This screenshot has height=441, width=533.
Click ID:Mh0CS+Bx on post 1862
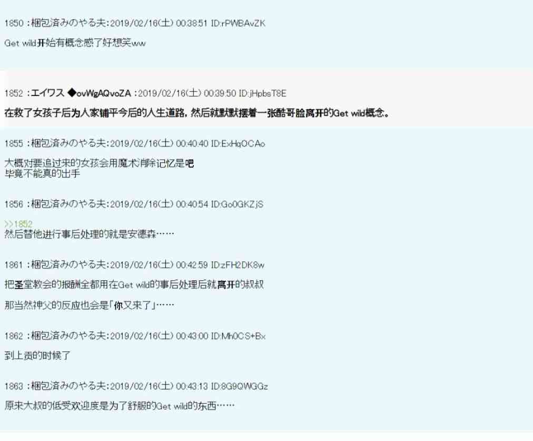tap(238, 336)
